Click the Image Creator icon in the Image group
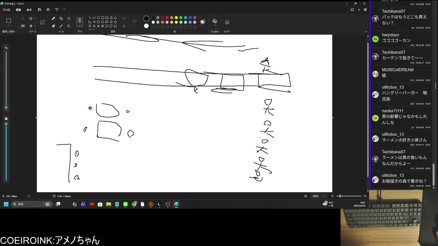The height and width of the screenshot is (246, 438). (42, 22)
